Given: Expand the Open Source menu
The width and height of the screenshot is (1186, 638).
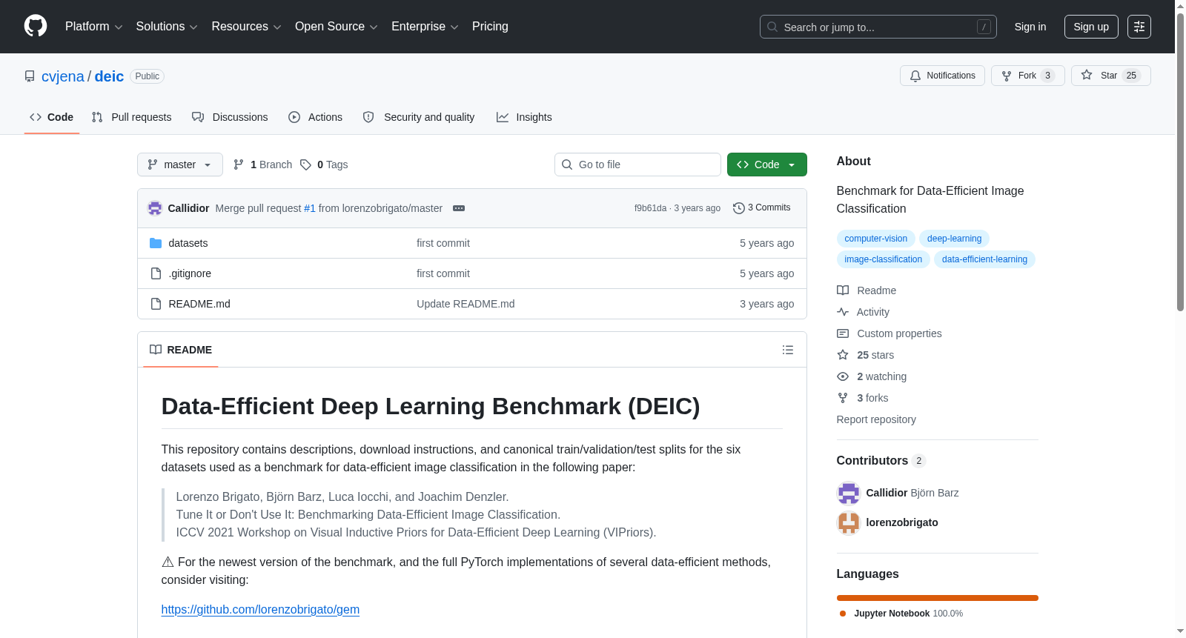Looking at the screenshot, I should point(337,27).
